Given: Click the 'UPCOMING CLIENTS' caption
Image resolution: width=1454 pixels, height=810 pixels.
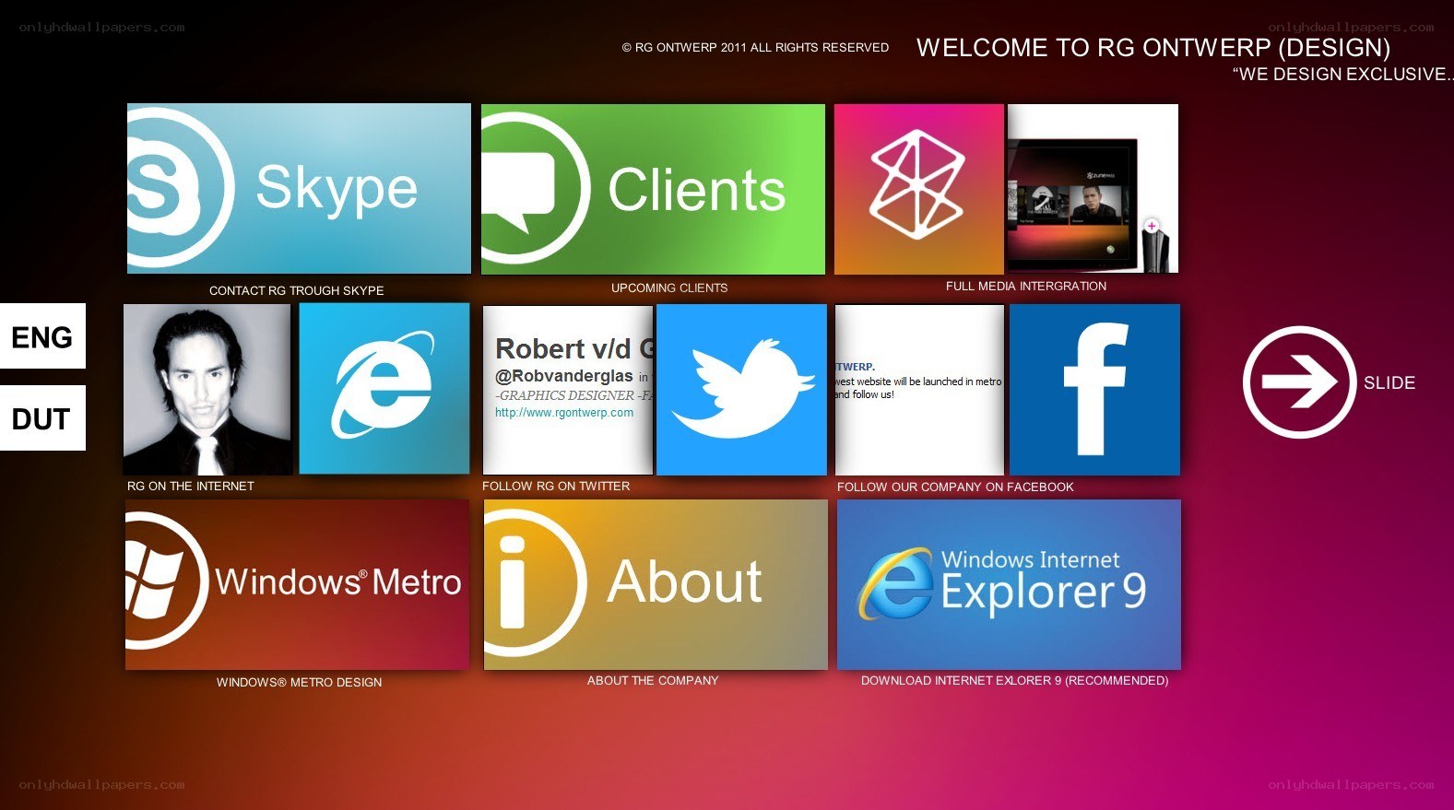Looking at the screenshot, I should click(669, 288).
